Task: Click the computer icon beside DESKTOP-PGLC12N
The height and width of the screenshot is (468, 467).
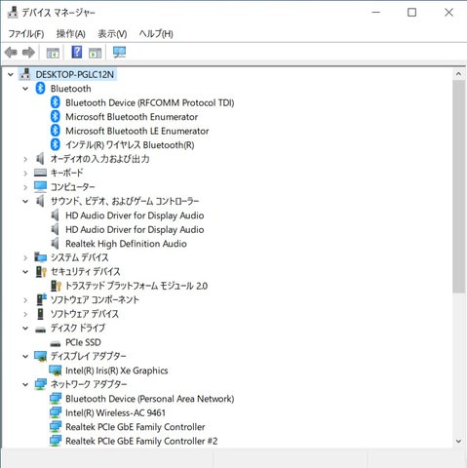Action: [x=25, y=74]
